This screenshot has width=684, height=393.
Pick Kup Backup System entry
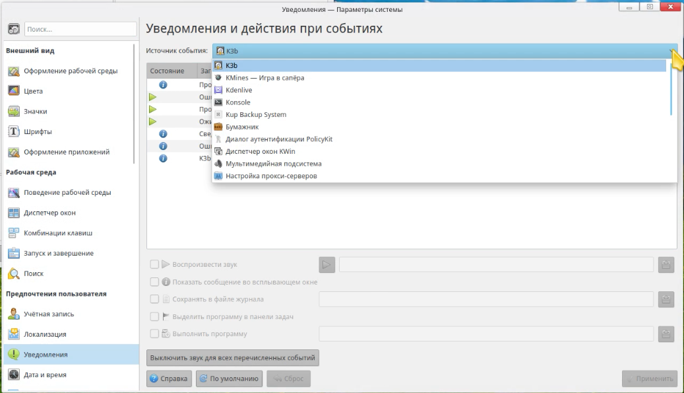[439, 114]
